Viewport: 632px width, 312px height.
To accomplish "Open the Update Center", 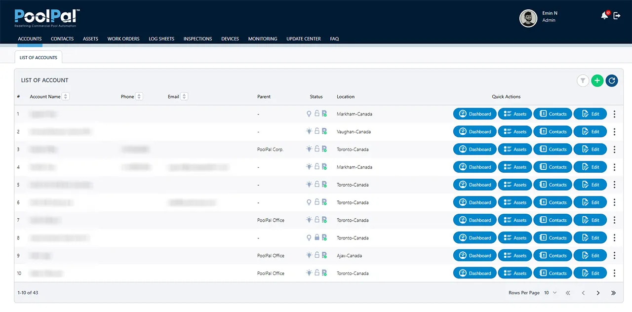I will (304, 39).
